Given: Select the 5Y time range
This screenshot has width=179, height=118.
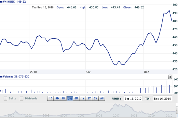Looking at the screenshot, I should (95, 99).
